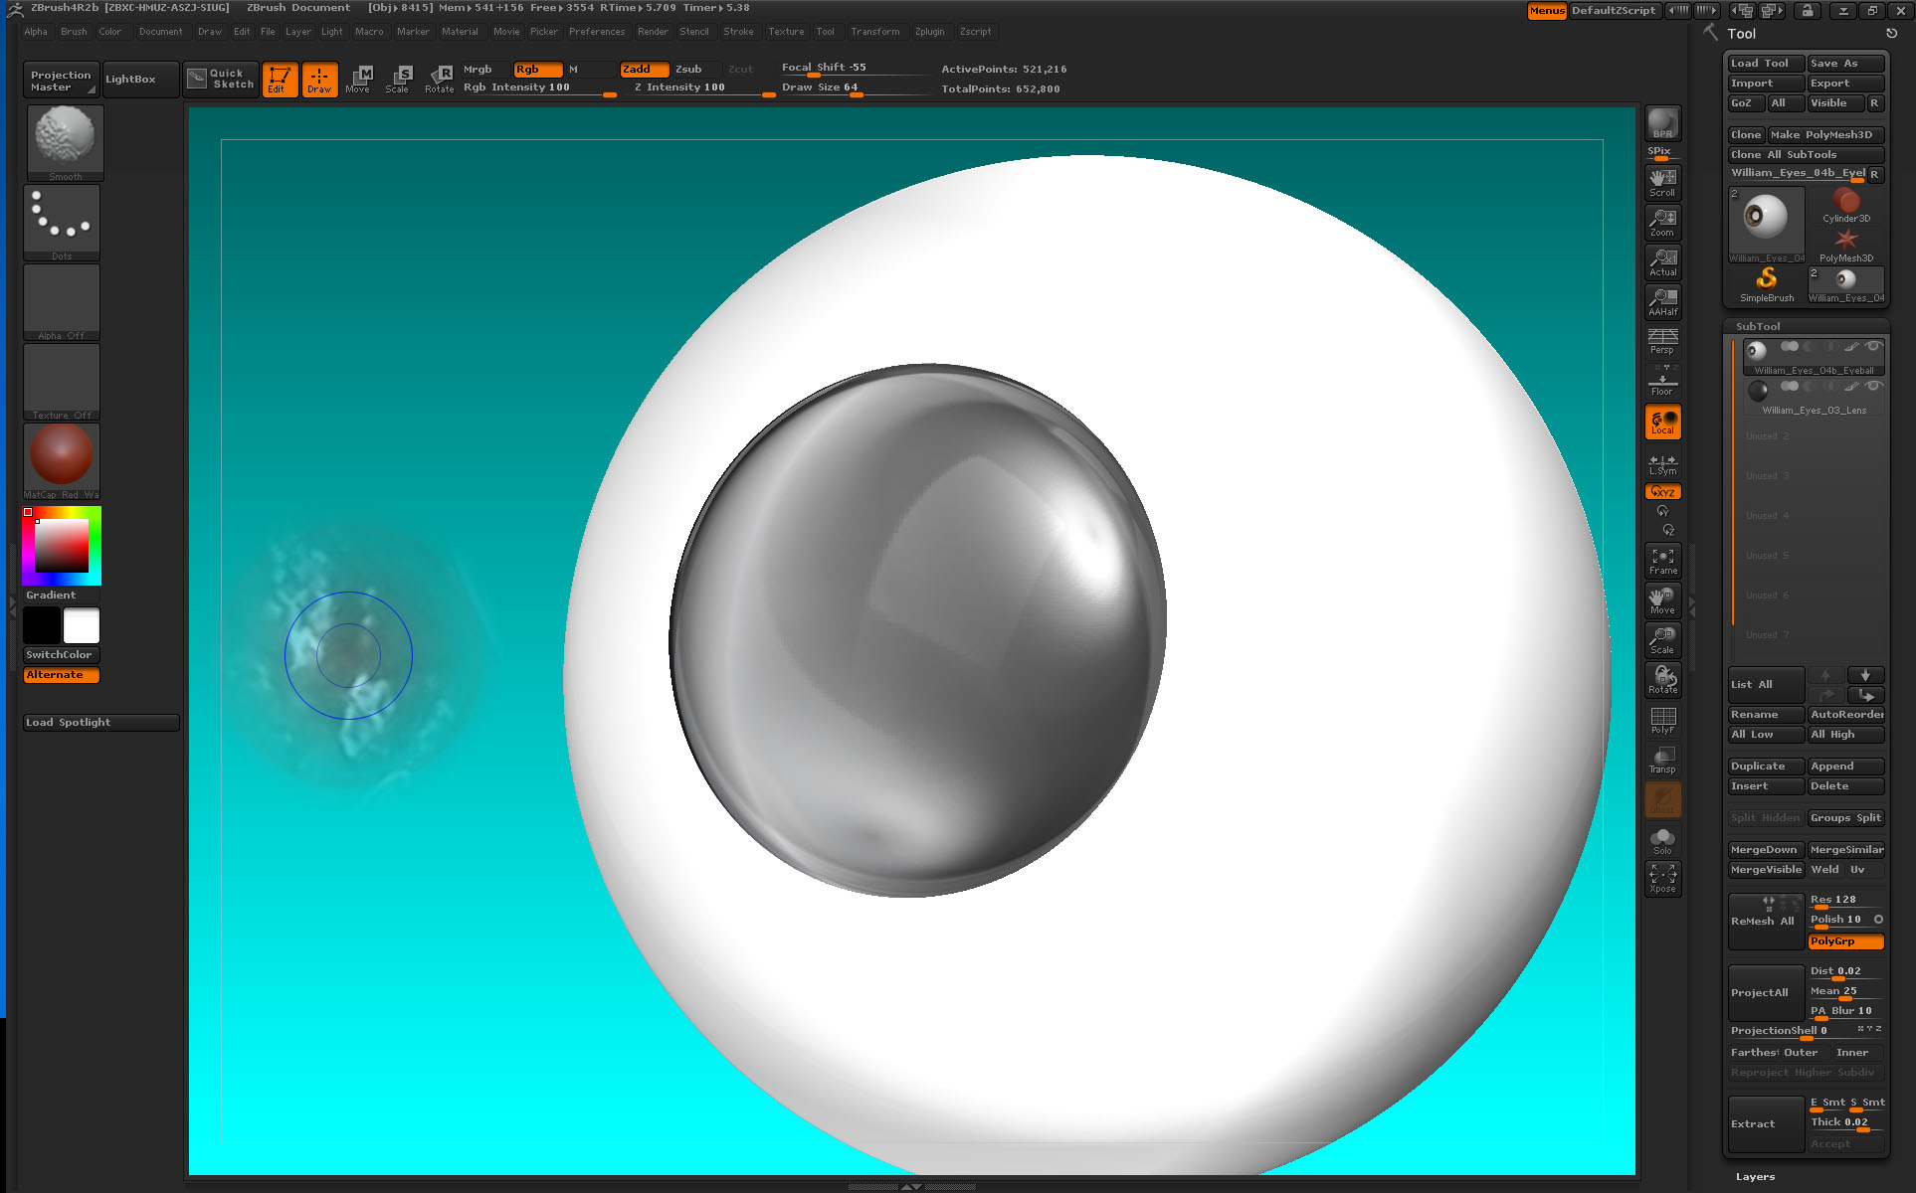Open the Tool menu
This screenshot has height=1193, width=1916.
click(826, 31)
